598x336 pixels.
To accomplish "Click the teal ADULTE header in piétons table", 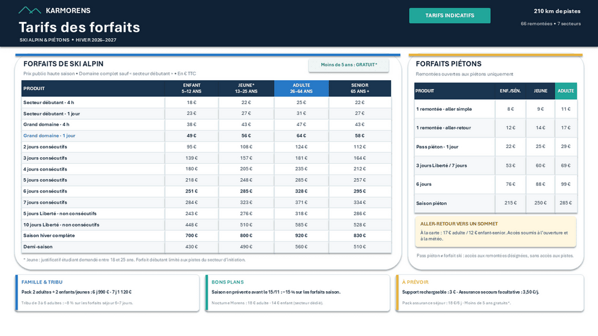I will click(566, 91).
